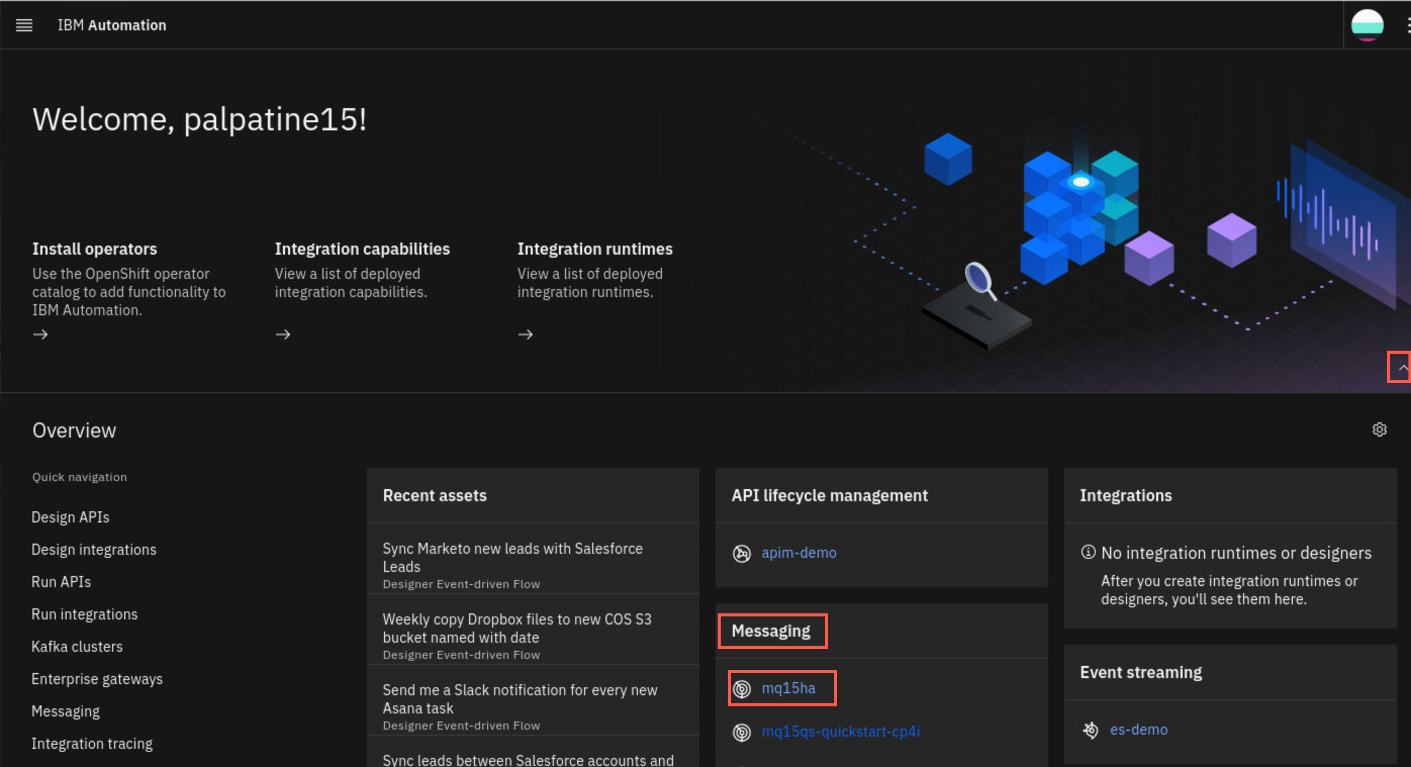
Task: Open the mq15qs-quickstart-cp4i link
Action: (x=841, y=732)
